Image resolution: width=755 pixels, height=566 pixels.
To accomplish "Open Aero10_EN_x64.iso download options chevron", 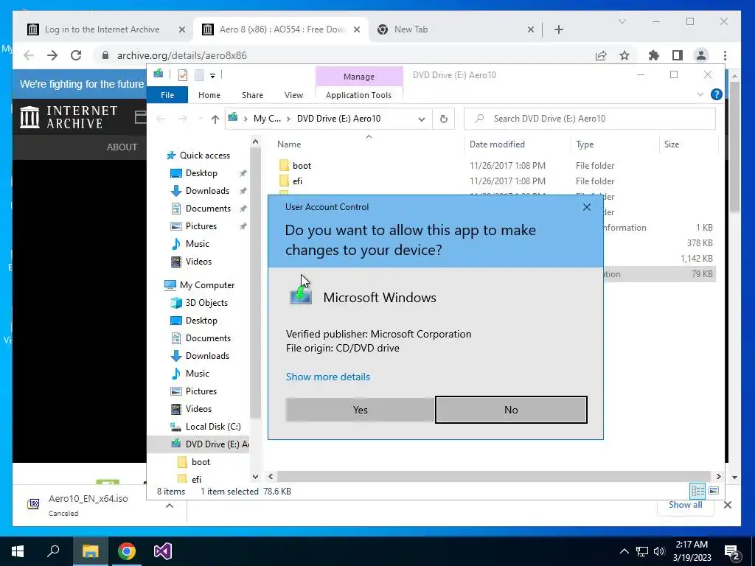I will pyautogui.click(x=170, y=506).
